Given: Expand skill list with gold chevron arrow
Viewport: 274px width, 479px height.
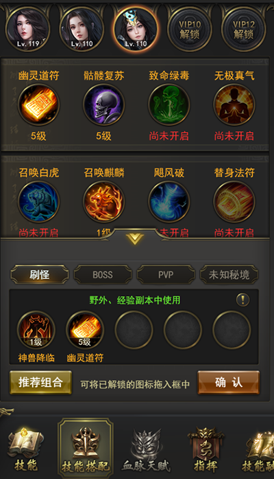Looking at the screenshot, I should click(135, 238).
